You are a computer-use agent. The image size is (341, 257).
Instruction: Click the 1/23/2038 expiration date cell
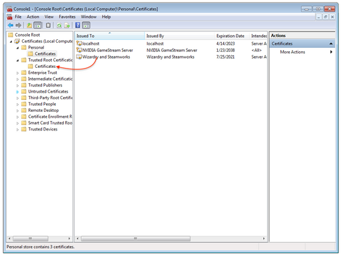point(225,50)
